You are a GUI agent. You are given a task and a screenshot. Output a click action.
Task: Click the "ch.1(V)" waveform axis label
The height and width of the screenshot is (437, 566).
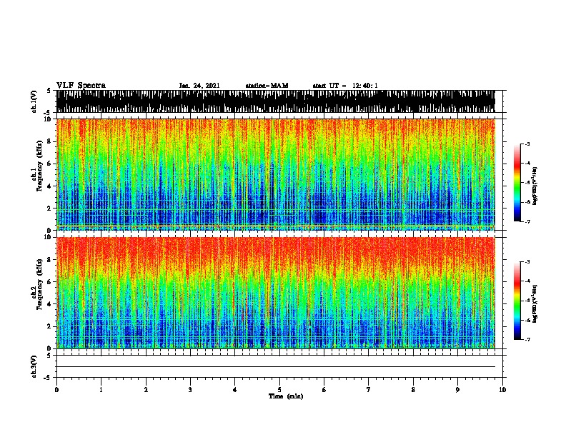coord(34,101)
